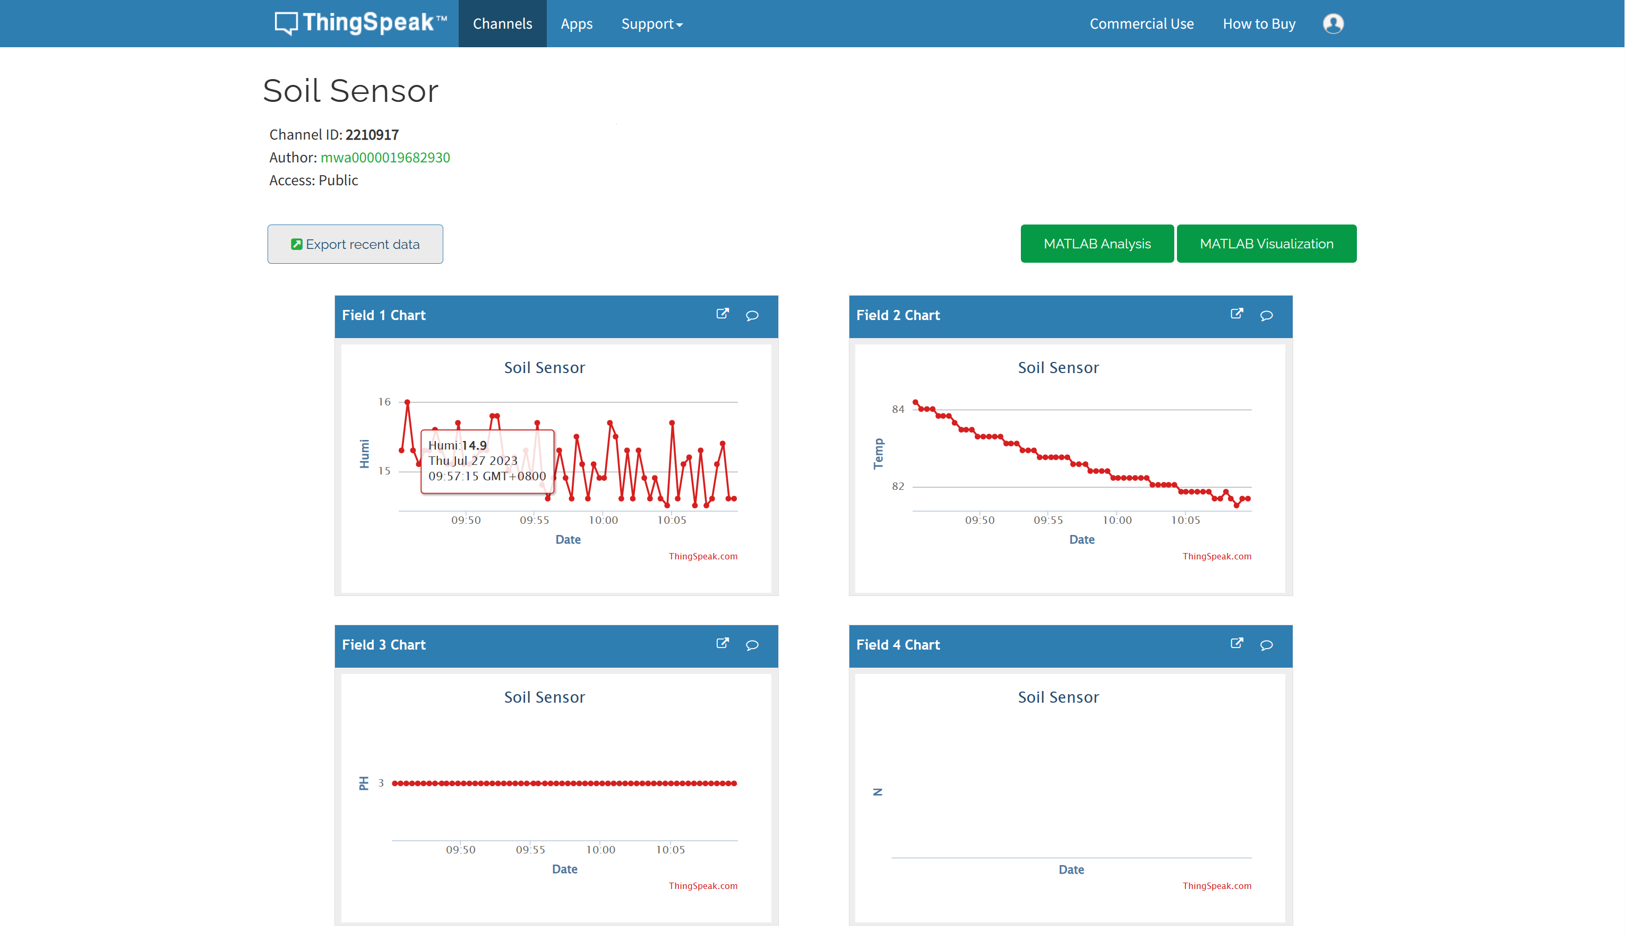The image size is (1625, 941).
Task: Click the peak data point at 16 in Humi chart
Action: point(407,402)
